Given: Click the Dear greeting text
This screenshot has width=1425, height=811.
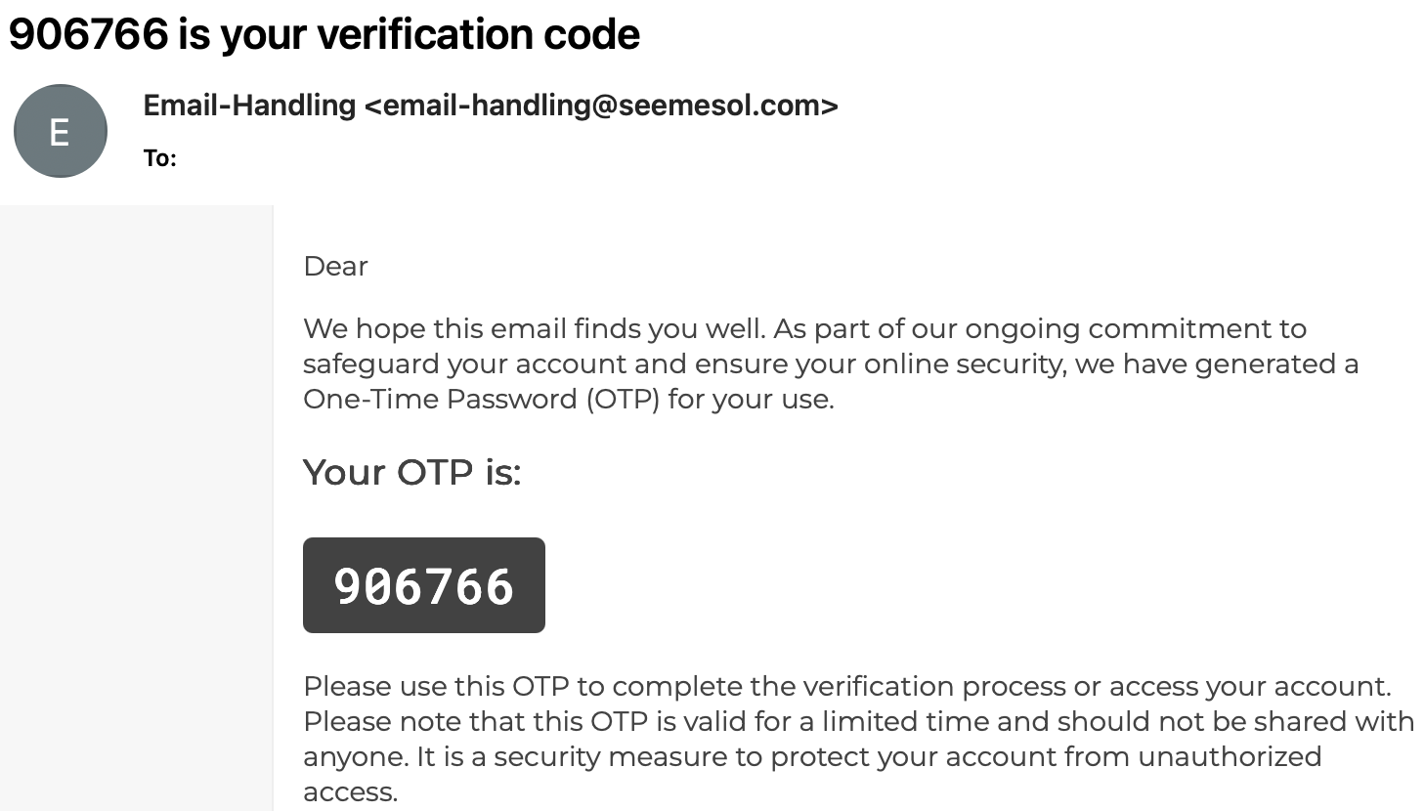Looking at the screenshot, I should [335, 267].
